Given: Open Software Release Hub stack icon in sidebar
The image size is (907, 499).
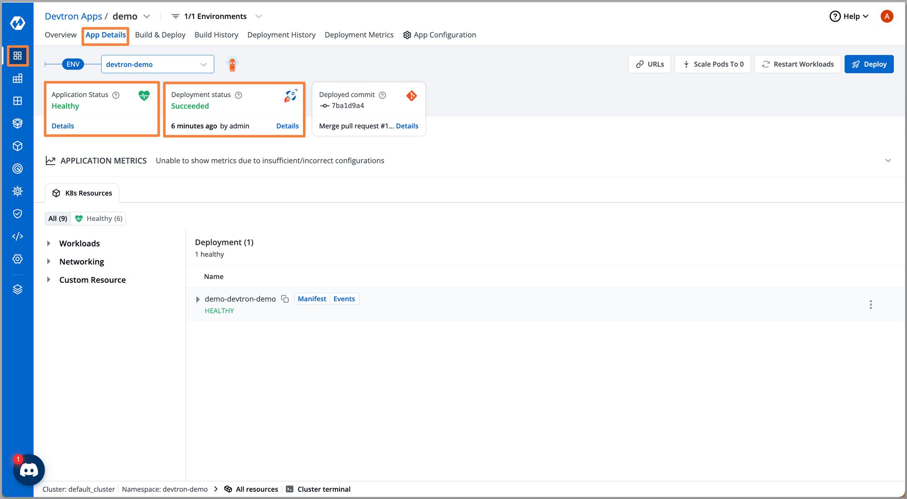Looking at the screenshot, I should point(18,123).
